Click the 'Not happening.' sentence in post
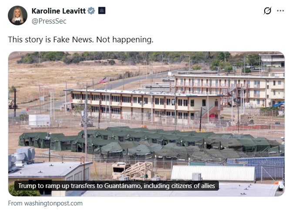292x212 pixels. point(125,40)
